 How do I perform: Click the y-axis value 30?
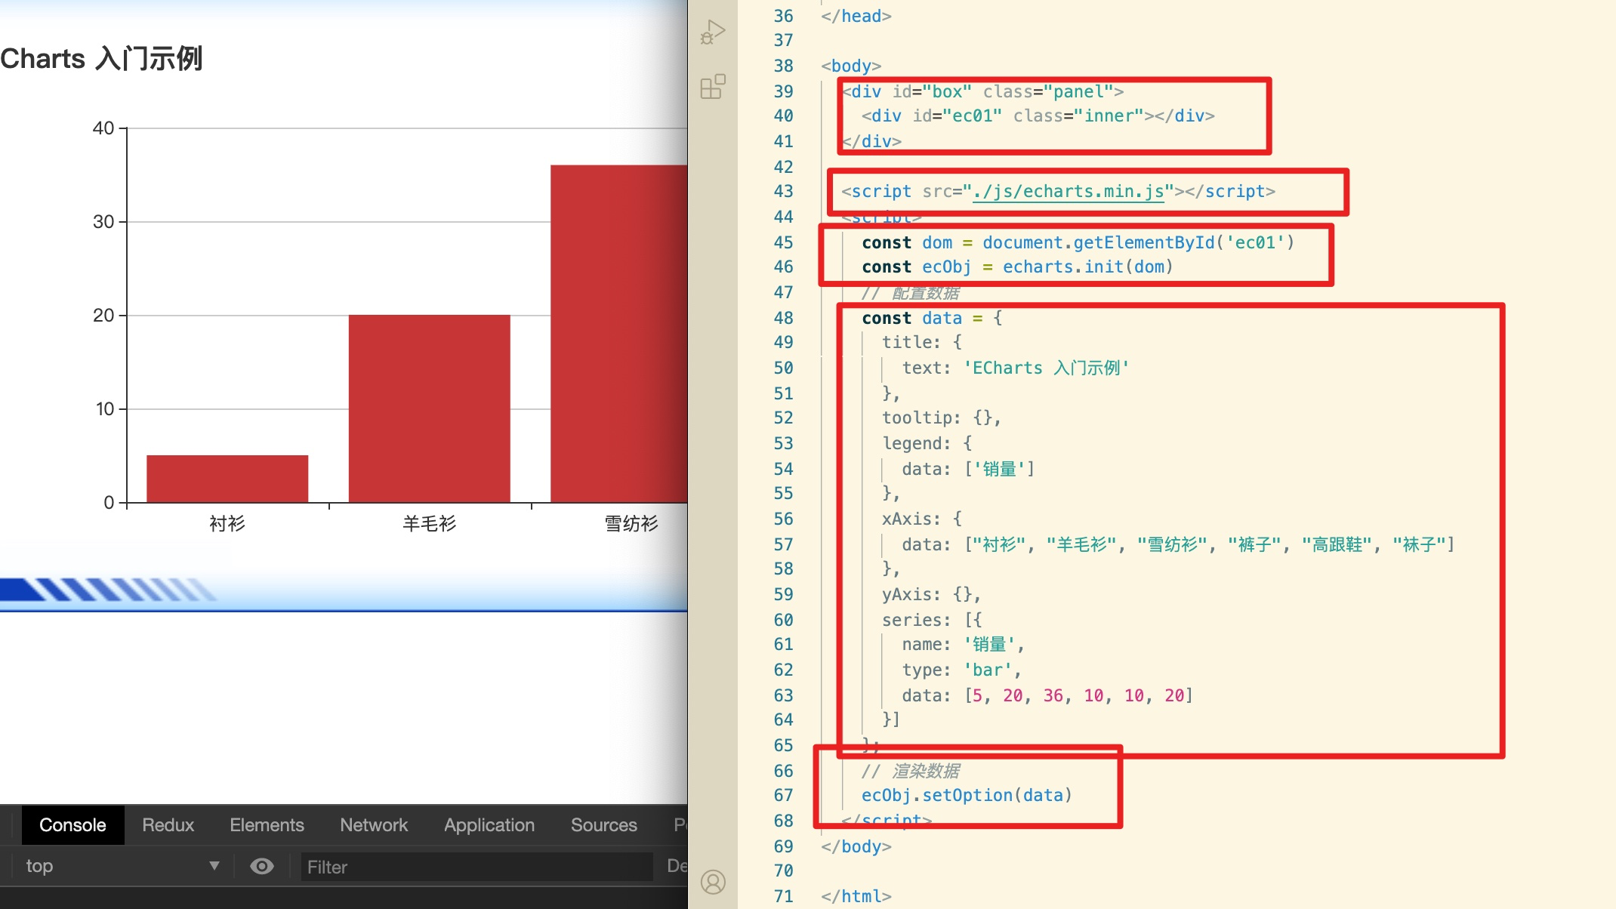[x=103, y=222]
